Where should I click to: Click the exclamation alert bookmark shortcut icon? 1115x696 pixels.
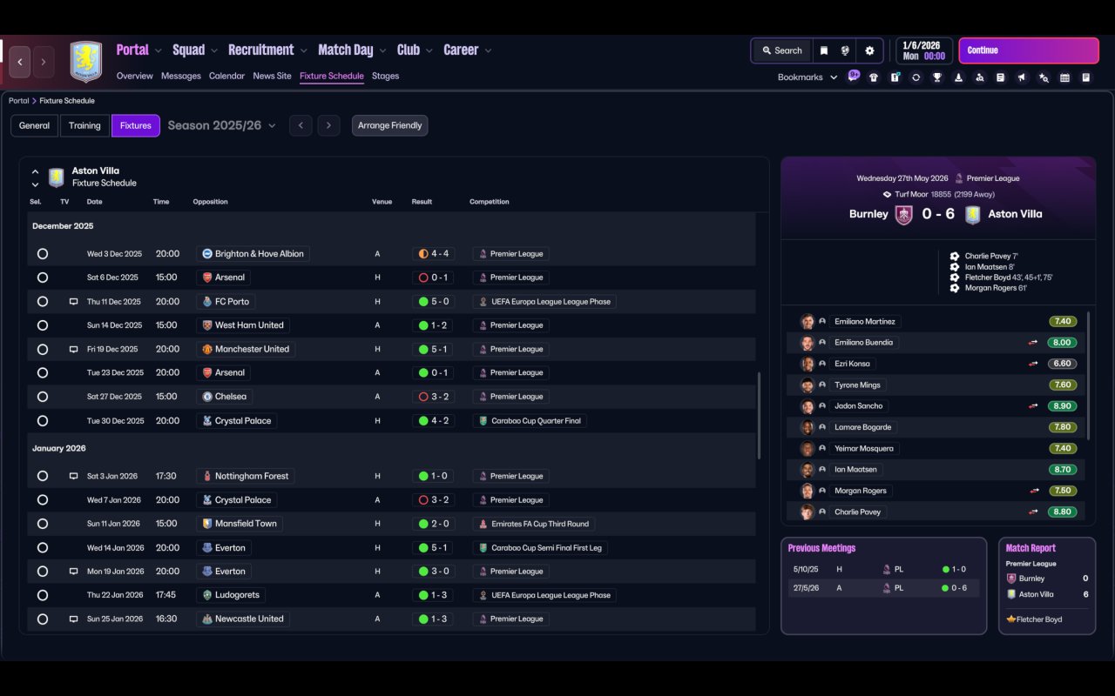tap(895, 77)
